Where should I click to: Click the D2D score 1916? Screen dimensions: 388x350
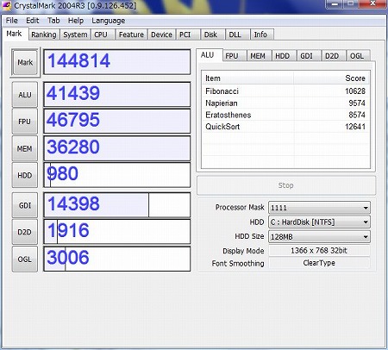coord(68,230)
